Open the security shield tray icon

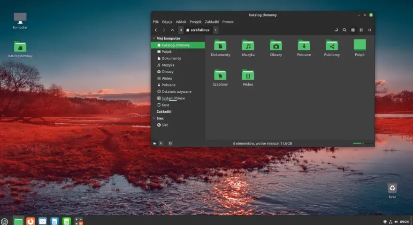click(385, 222)
